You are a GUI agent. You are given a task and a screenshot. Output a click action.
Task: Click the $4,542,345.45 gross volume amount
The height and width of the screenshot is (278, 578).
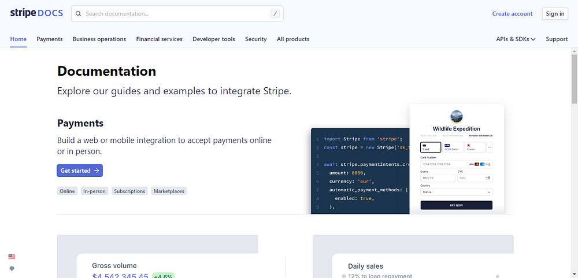[120, 276]
